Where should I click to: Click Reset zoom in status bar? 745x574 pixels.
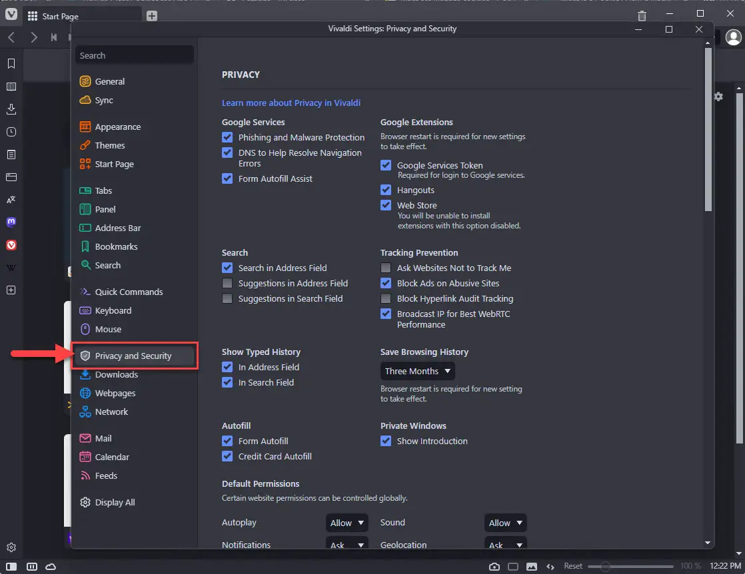(x=573, y=566)
